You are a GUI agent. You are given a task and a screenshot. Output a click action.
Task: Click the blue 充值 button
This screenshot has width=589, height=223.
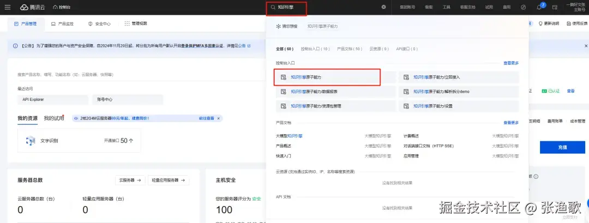point(562,147)
